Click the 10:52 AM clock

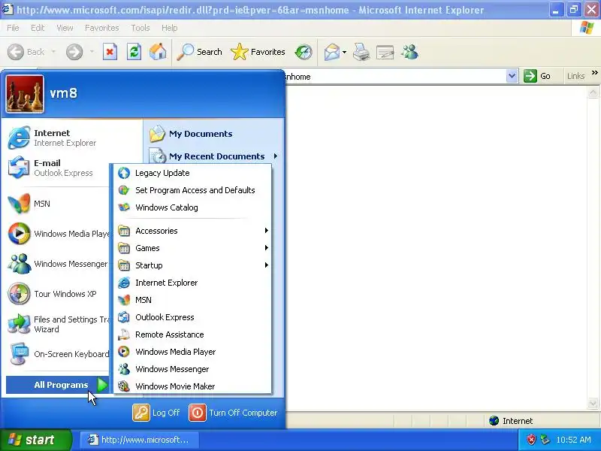pyautogui.click(x=573, y=440)
